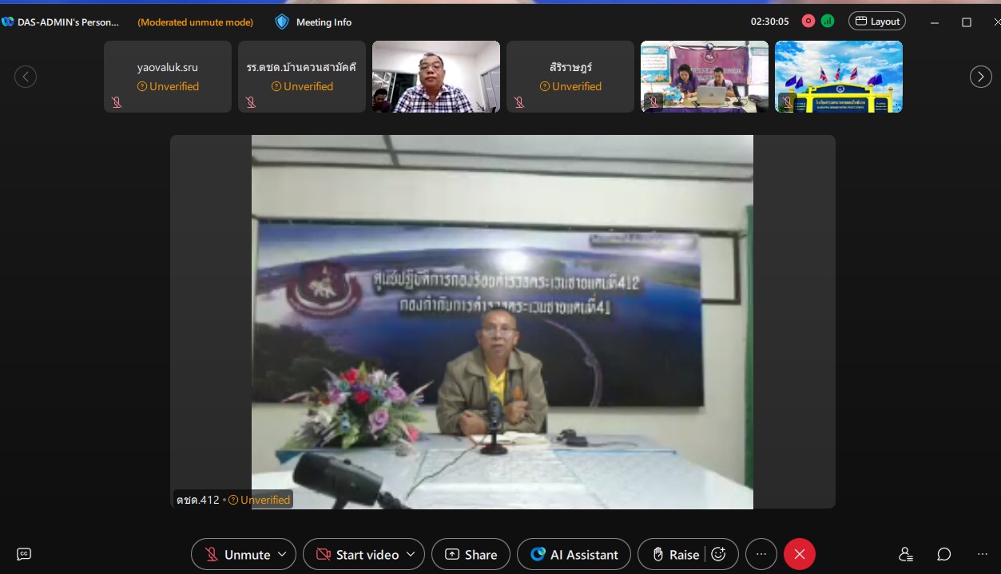This screenshot has height=574, width=1001.
Task: Open the emoji reactions icon
Action: [x=718, y=554]
